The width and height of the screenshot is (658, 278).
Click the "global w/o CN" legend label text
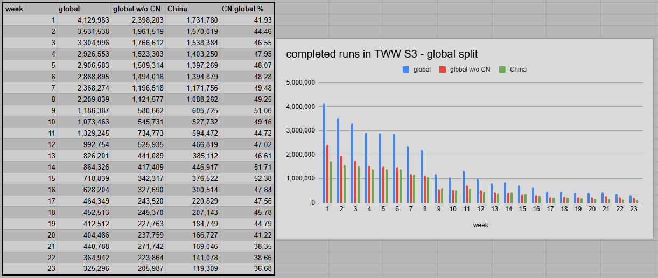tap(470, 69)
